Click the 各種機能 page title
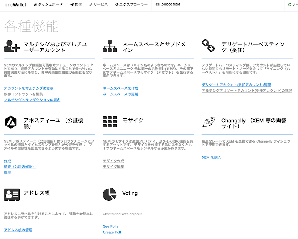 tap(31, 26)
